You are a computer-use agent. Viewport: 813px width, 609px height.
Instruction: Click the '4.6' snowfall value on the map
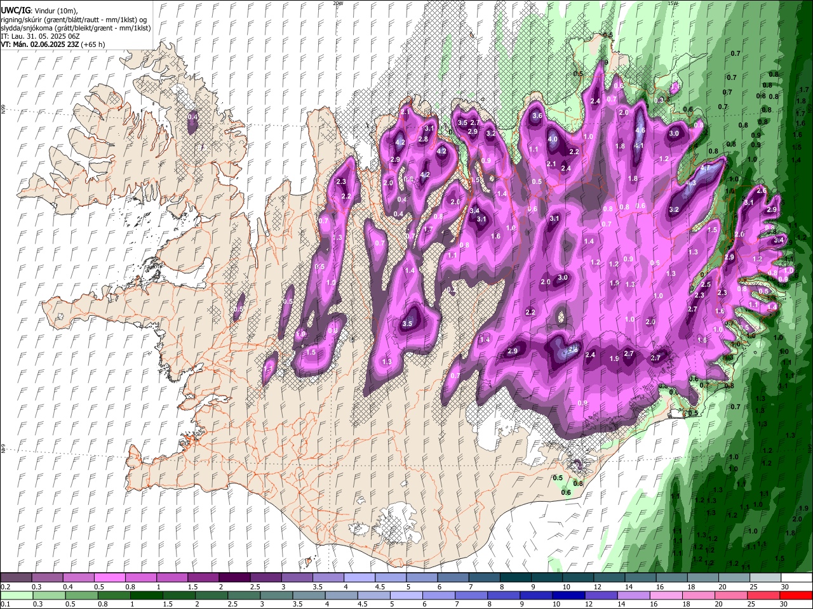coord(640,131)
